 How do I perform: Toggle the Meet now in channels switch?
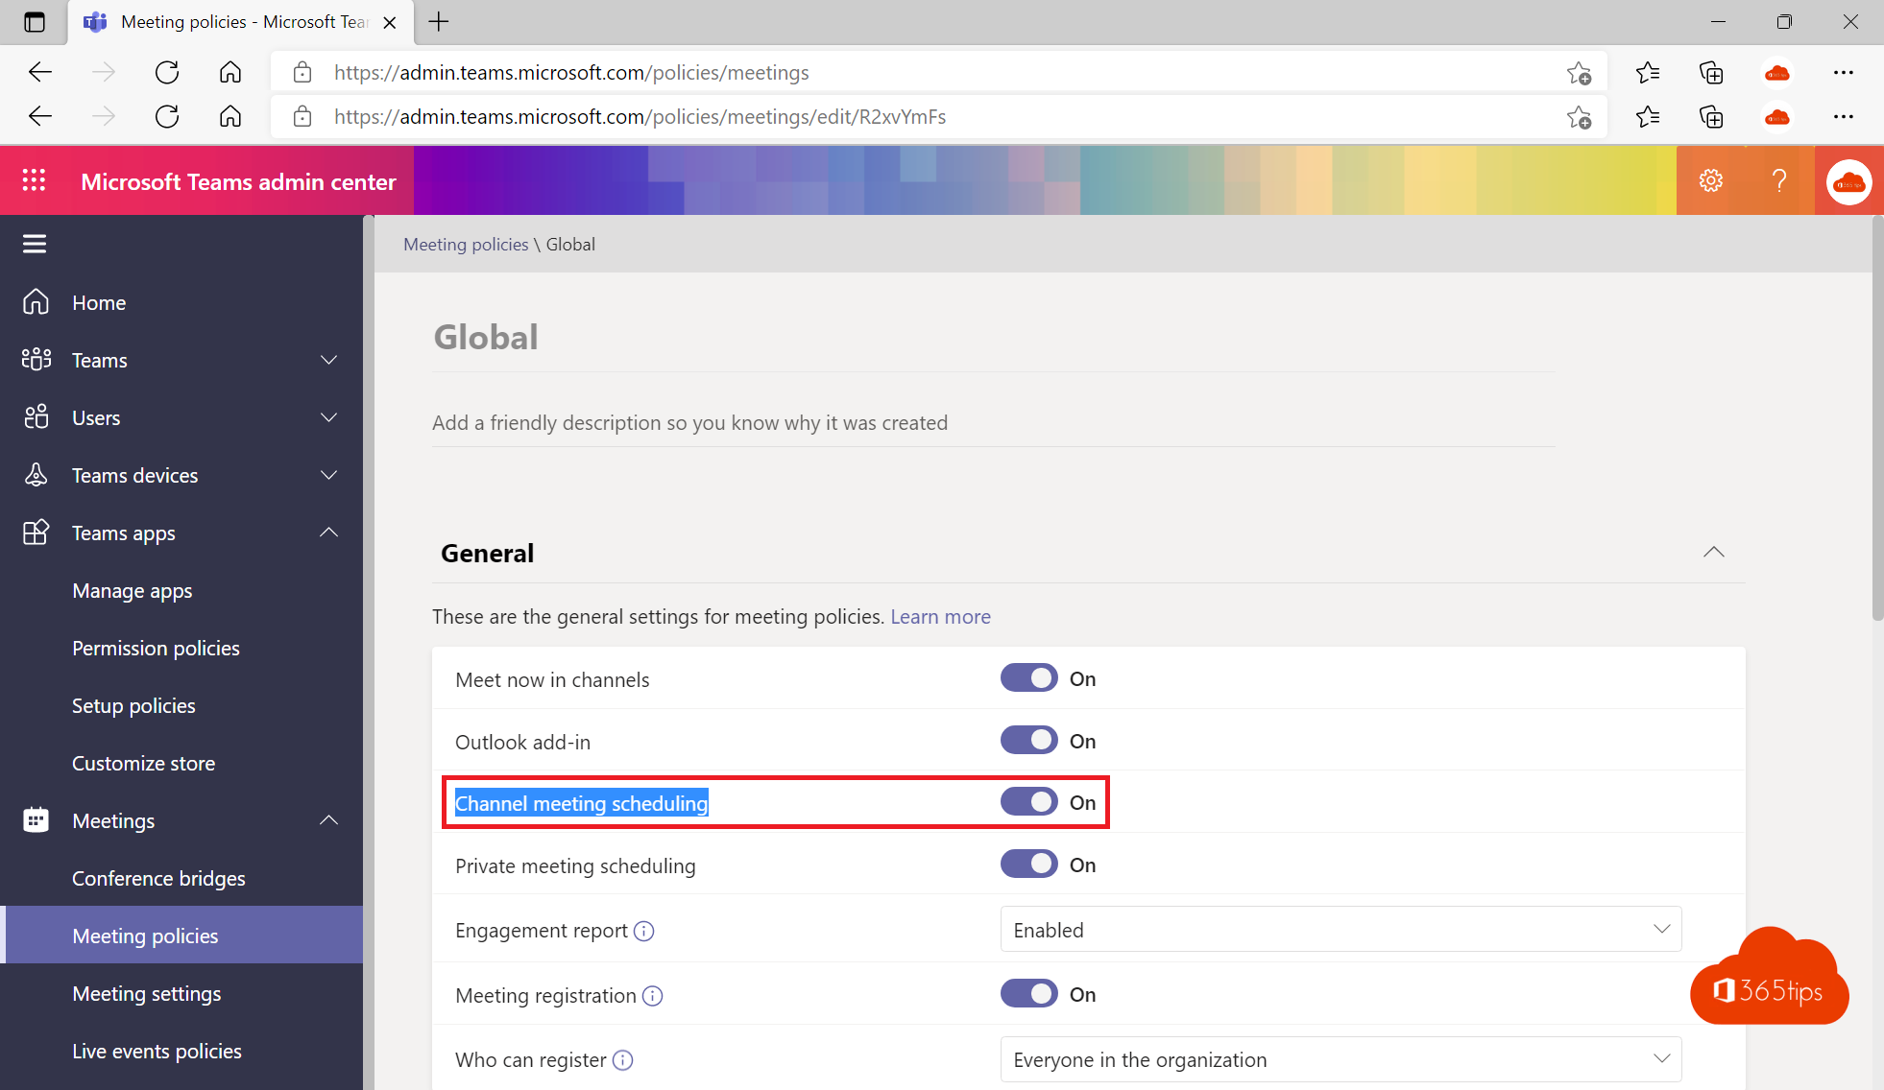[x=1029, y=678]
